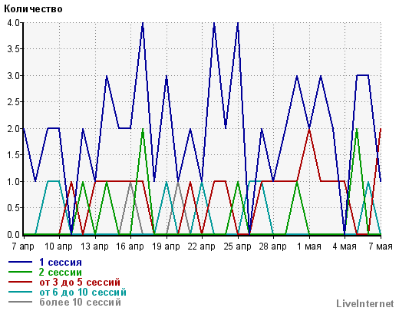Select the 'от 3 до 5 сессий' legend entry
Image resolution: width=399 pixels, height=311 pixels.
point(80,282)
